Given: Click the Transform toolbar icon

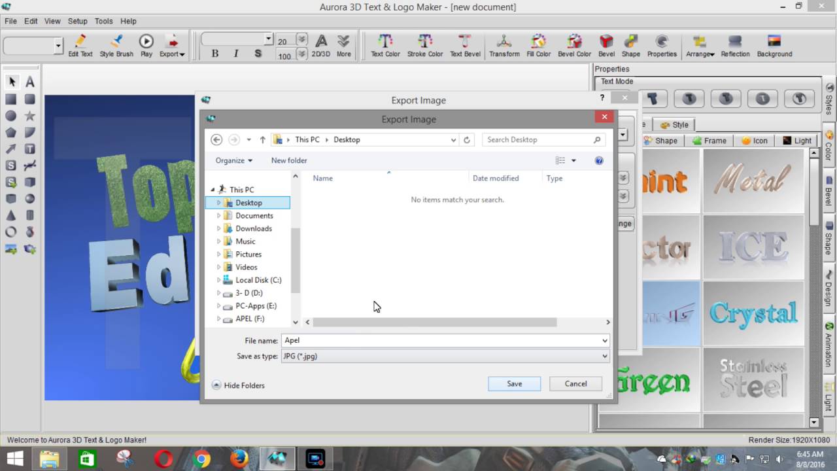Looking at the screenshot, I should click(x=504, y=46).
